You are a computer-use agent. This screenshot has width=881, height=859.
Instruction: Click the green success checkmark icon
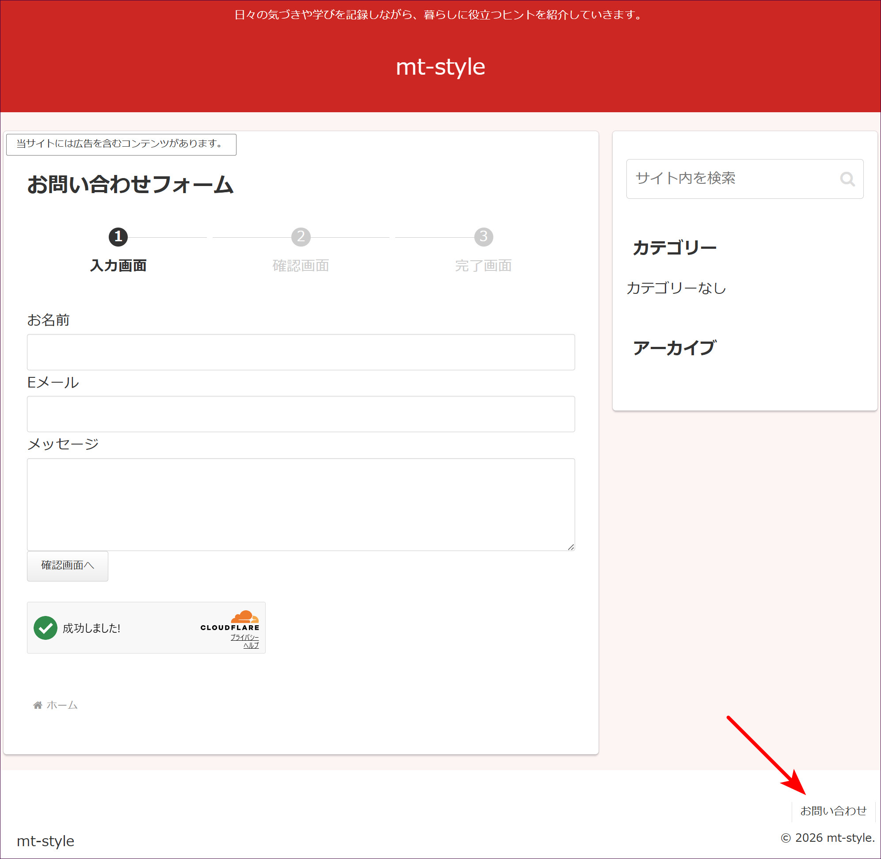[46, 627]
